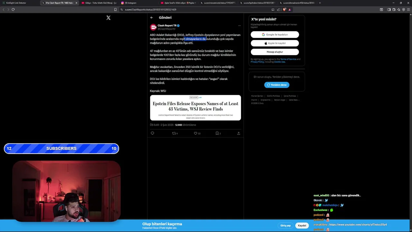
Task: Open Çerez Politikası footer link
Action: [x=290, y=96]
